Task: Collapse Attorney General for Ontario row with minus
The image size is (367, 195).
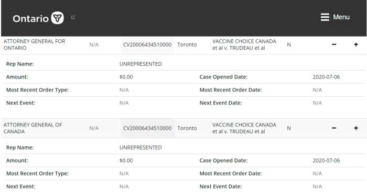Action: [x=334, y=44]
